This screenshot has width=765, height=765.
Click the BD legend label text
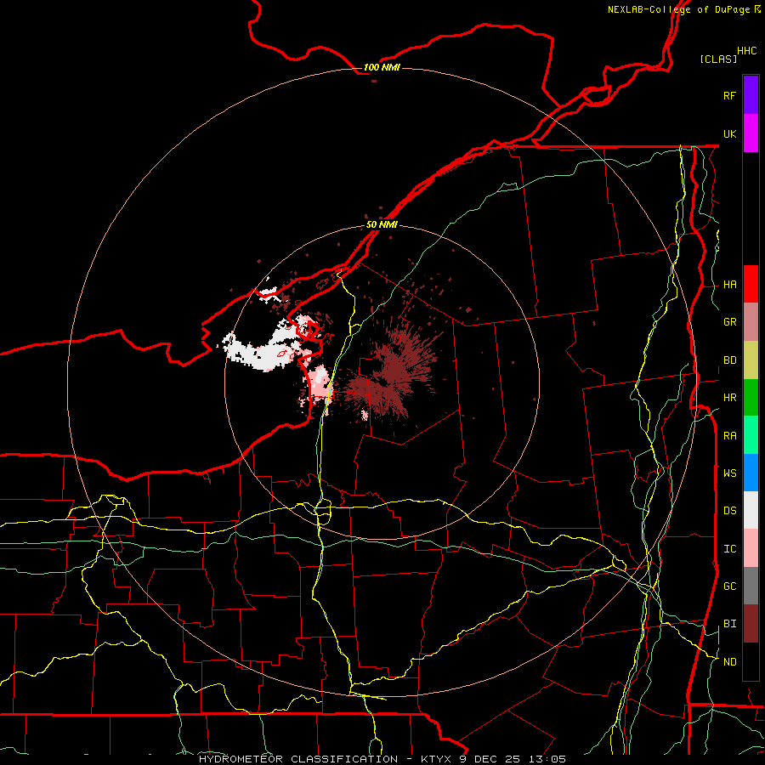tap(730, 360)
